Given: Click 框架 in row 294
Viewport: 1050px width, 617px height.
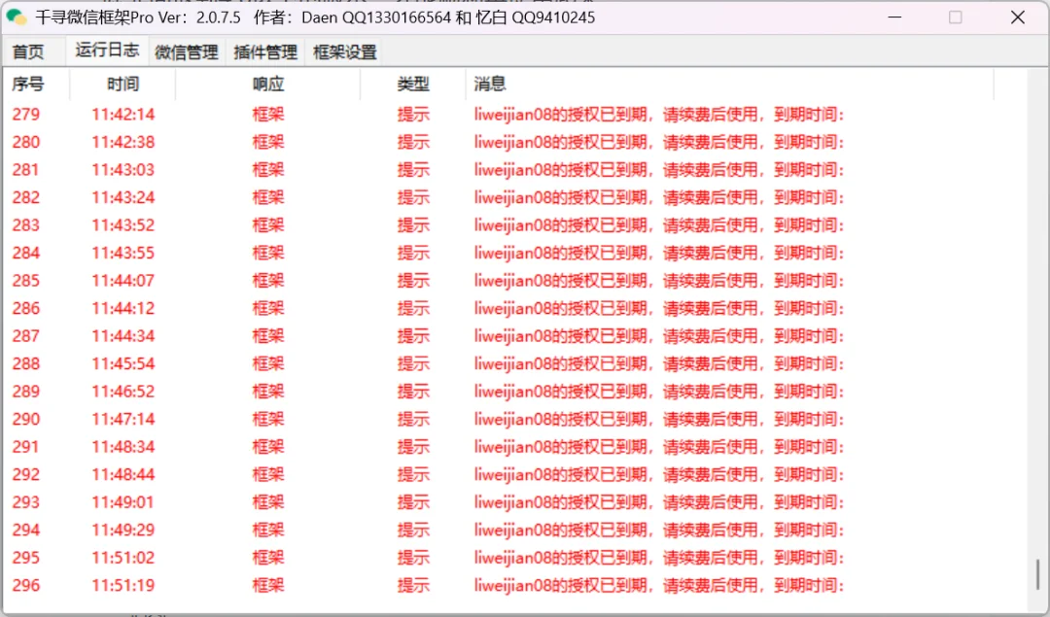Looking at the screenshot, I should tap(268, 530).
